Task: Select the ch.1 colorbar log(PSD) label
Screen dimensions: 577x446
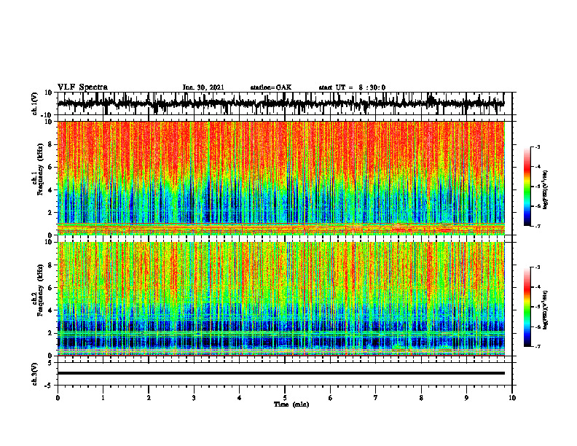Action: pos(546,189)
